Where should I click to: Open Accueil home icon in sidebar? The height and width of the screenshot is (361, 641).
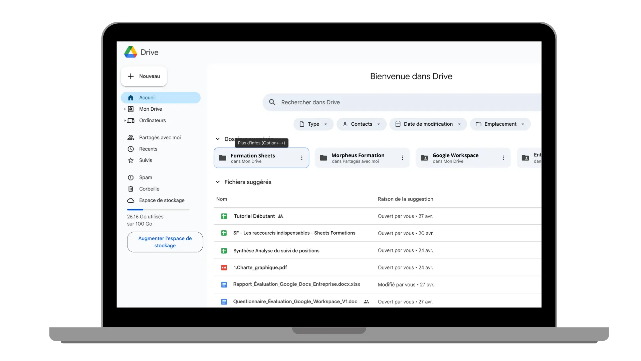tap(131, 98)
